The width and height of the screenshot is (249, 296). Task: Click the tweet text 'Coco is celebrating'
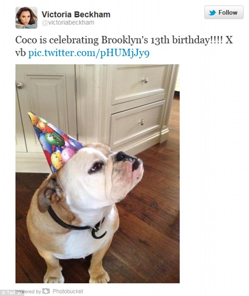(57, 40)
